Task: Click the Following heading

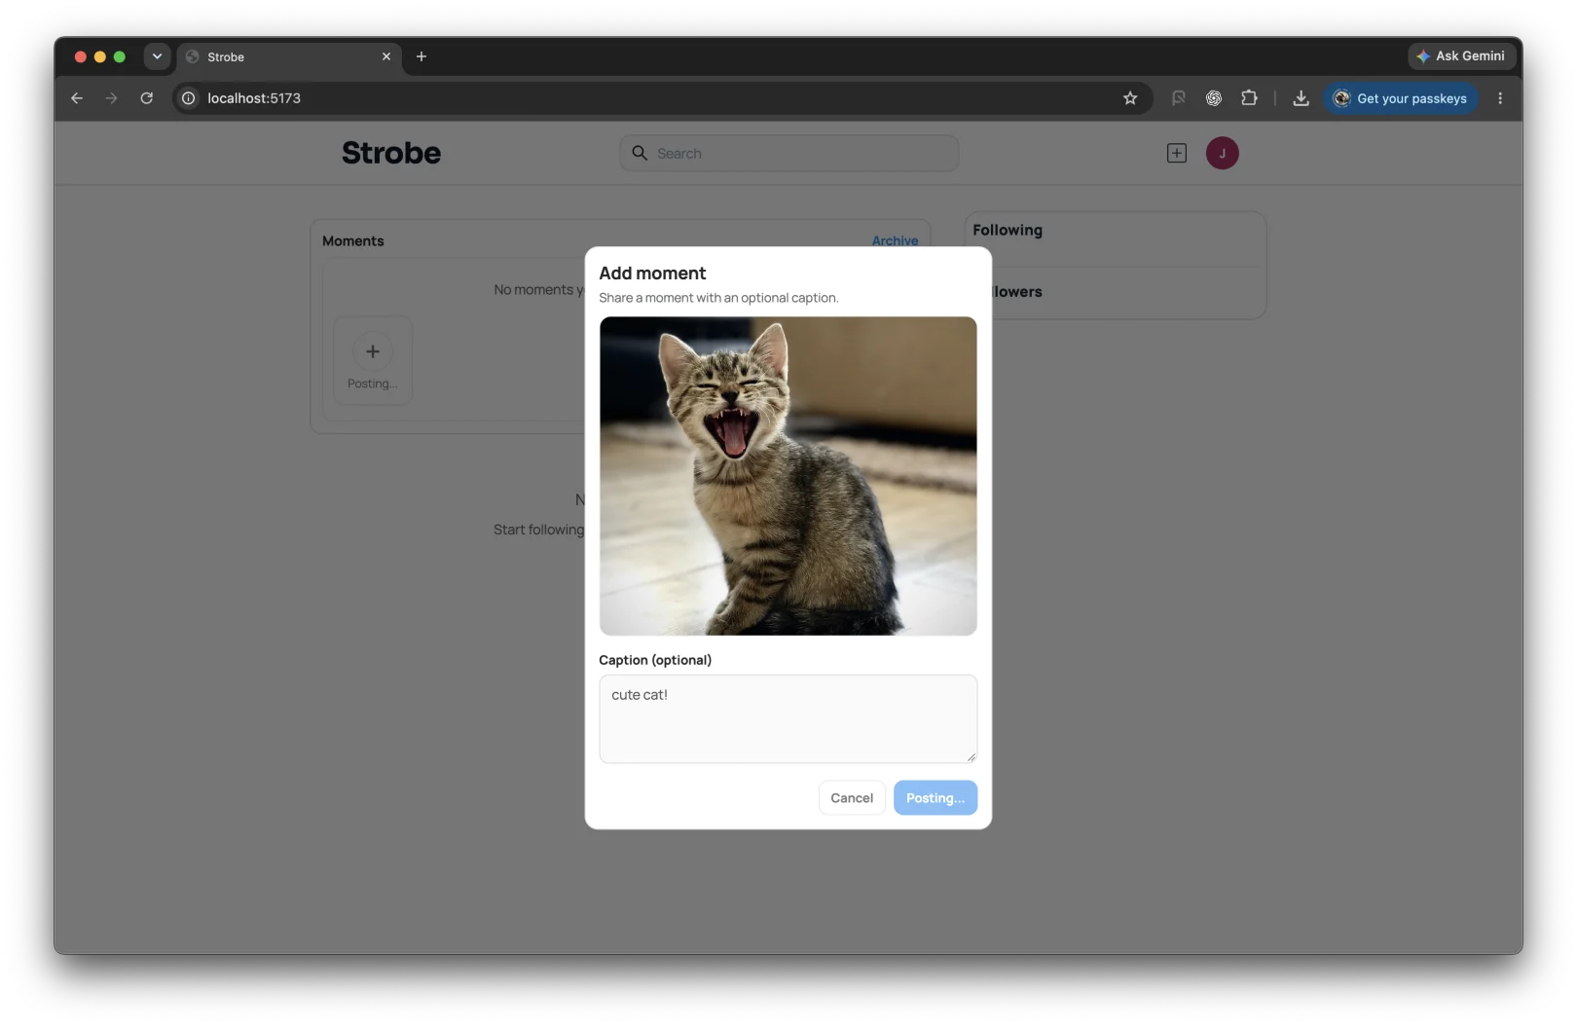Action: (1008, 230)
